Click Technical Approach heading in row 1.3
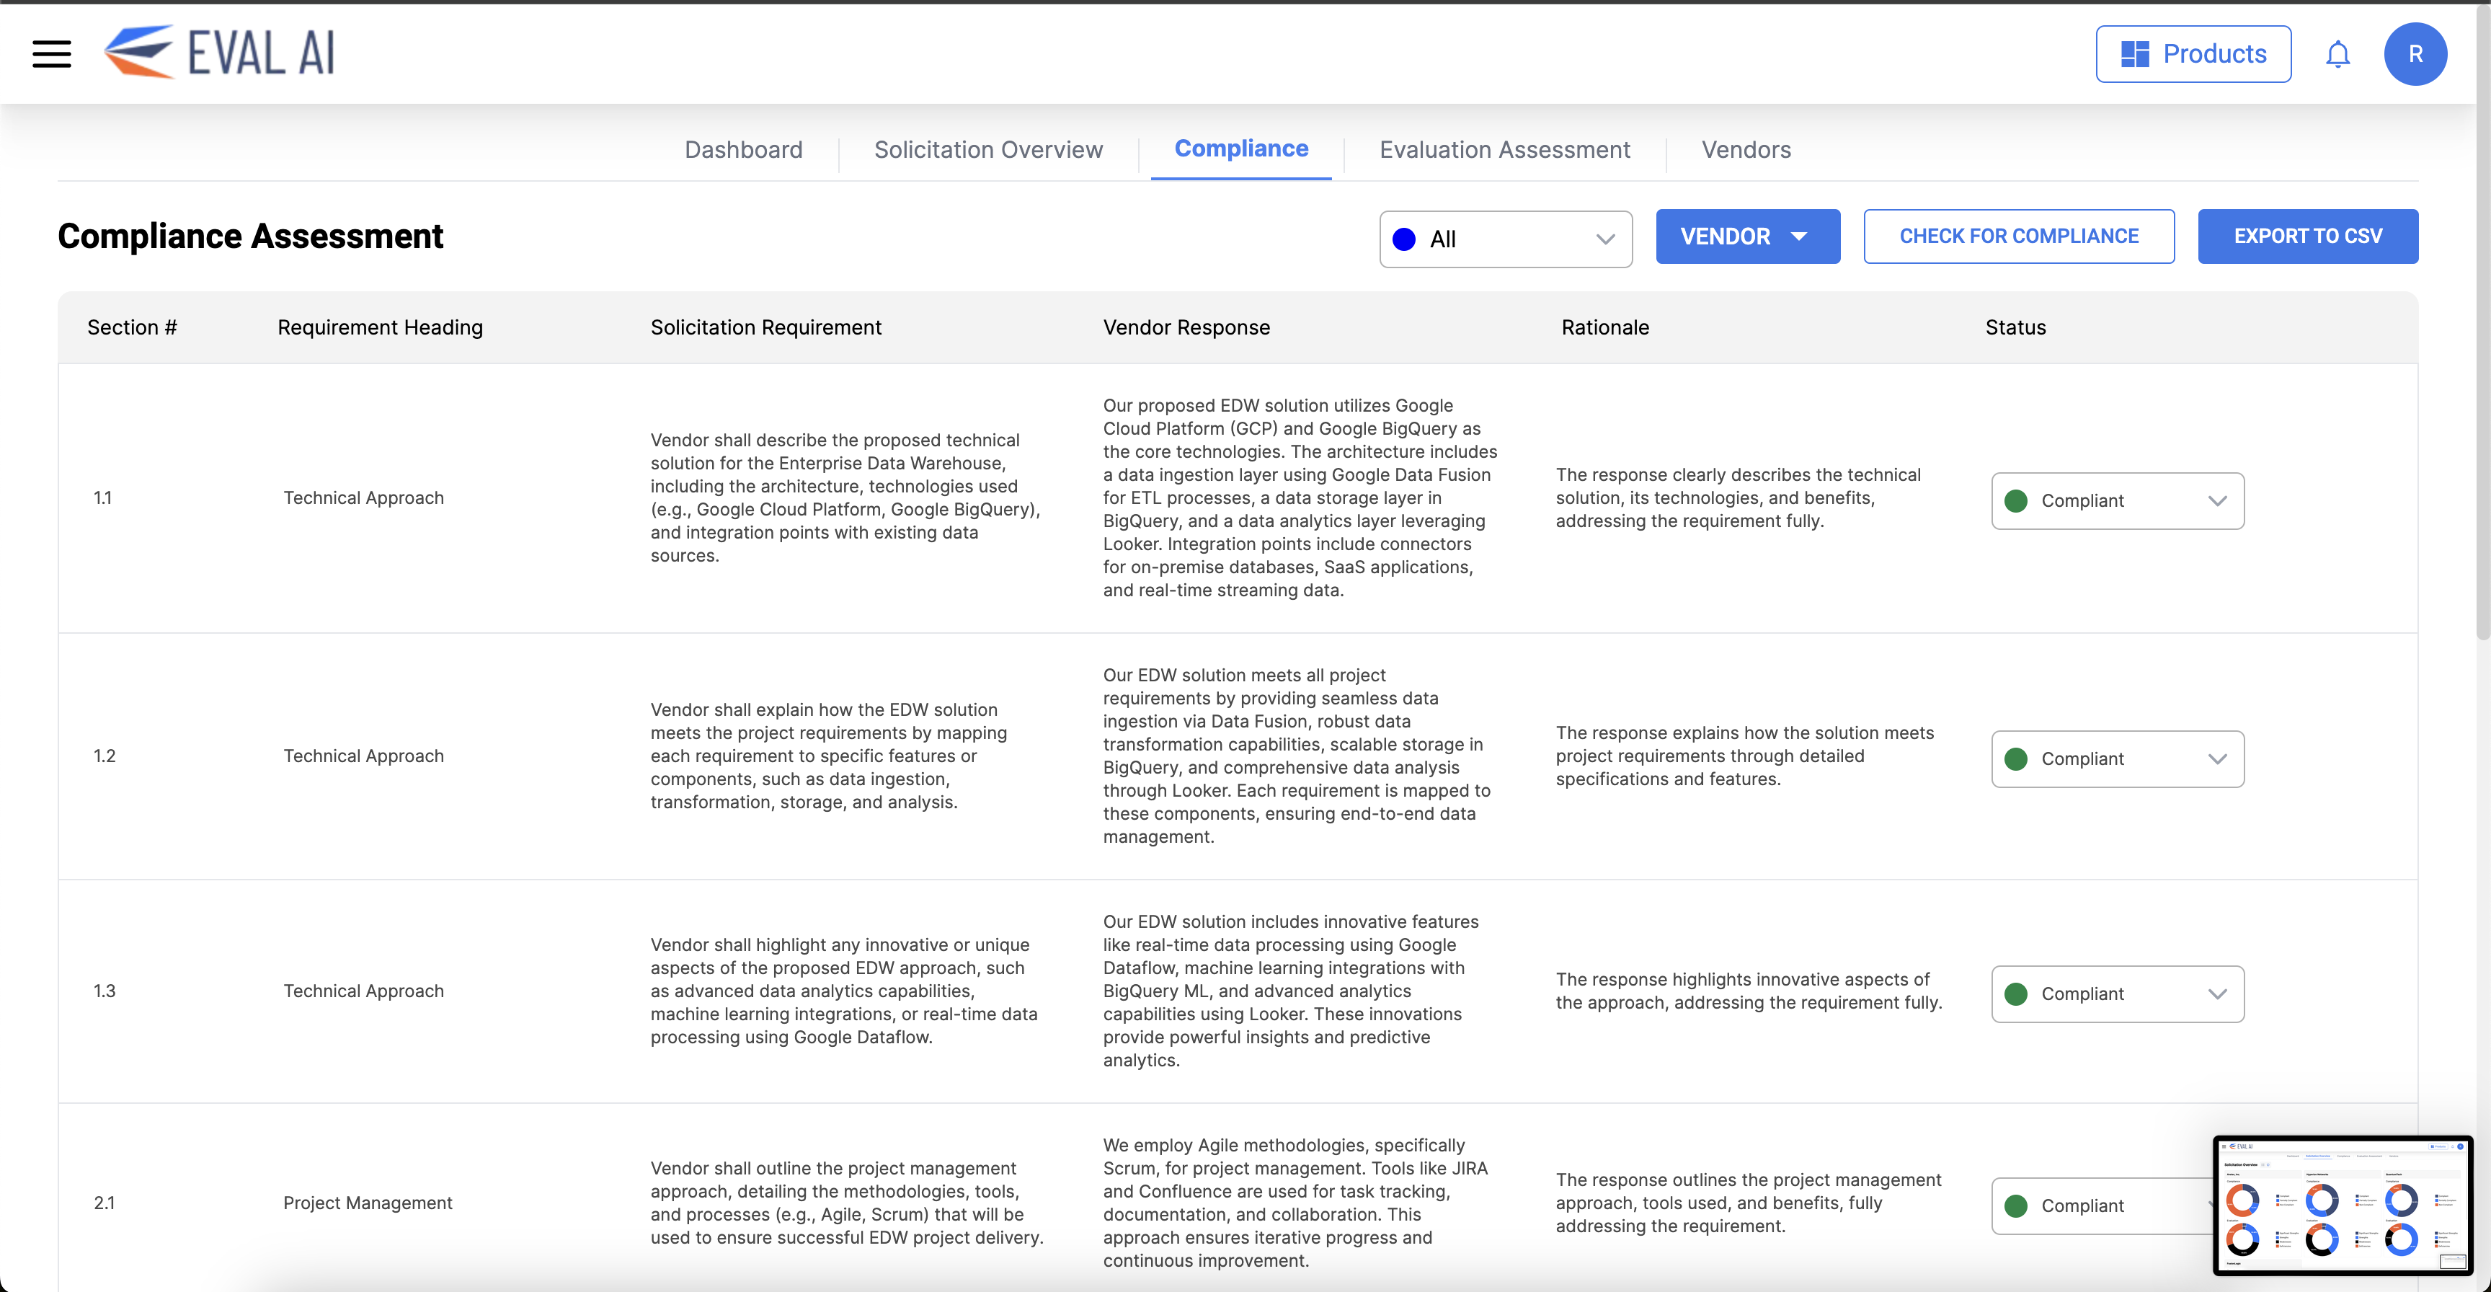2491x1292 pixels. click(x=363, y=991)
